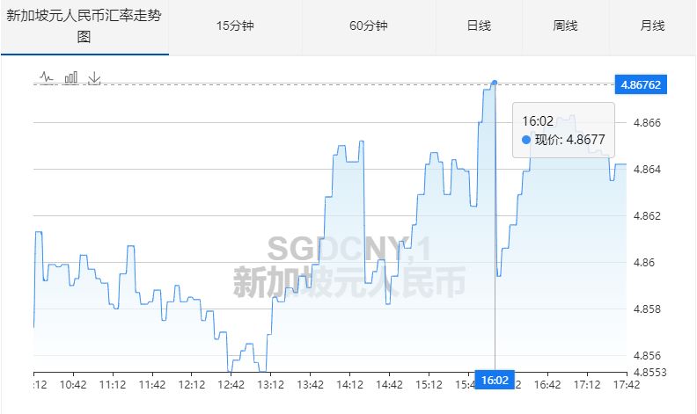Click the data point at chart peak
The width and height of the screenshot is (697, 414).
coord(495,83)
